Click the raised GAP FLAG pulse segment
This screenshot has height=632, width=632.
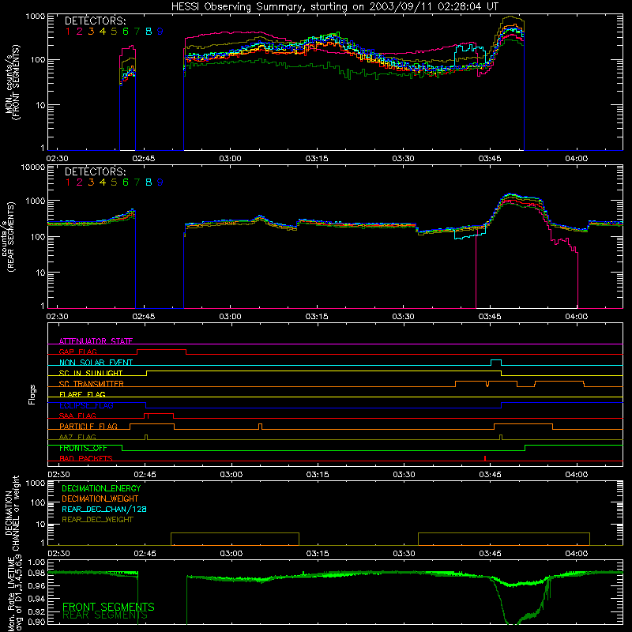(x=162, y=350)
